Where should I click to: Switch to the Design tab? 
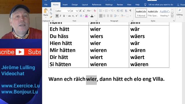point(75,5)
